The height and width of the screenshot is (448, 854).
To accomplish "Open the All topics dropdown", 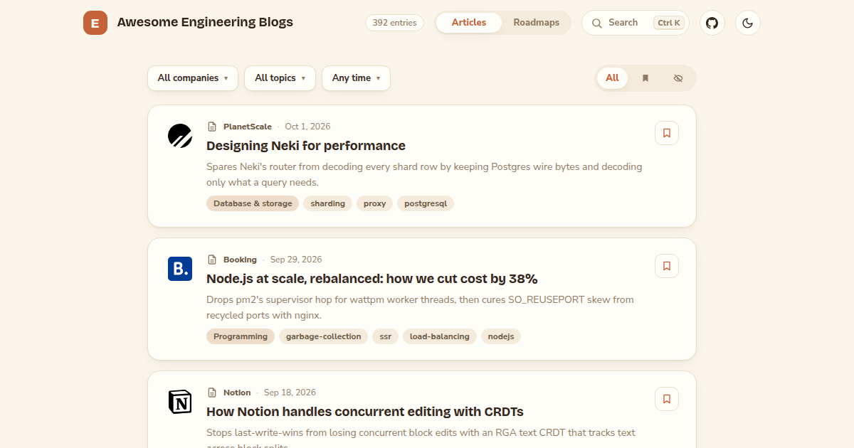I will point(280,78).
